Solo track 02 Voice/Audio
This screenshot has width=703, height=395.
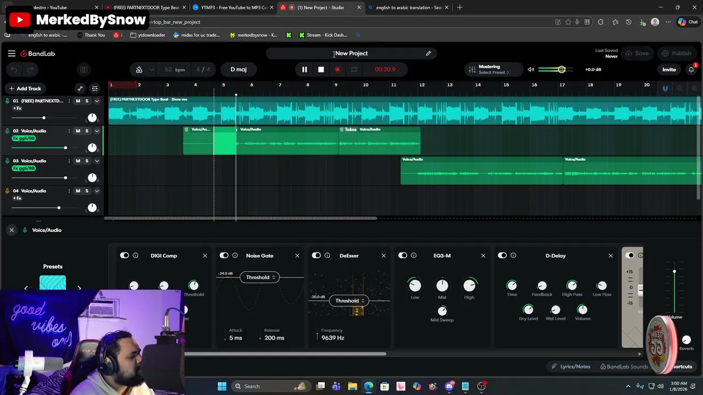point(86,131)
